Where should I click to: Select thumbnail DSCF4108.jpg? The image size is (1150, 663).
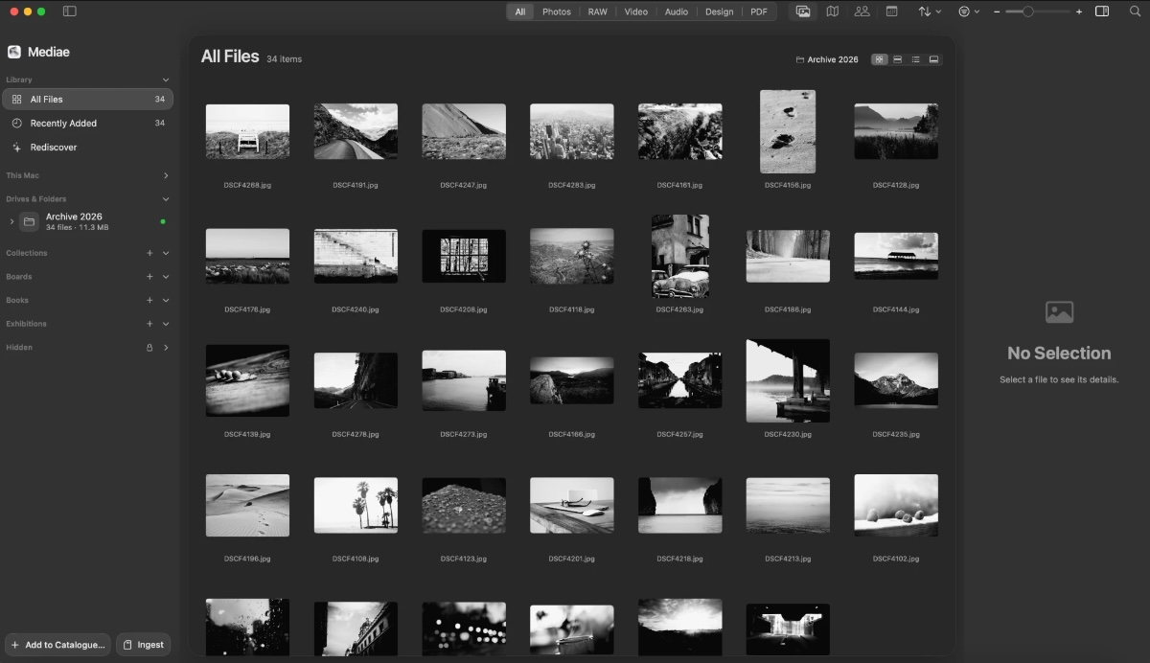click(356, 505)
